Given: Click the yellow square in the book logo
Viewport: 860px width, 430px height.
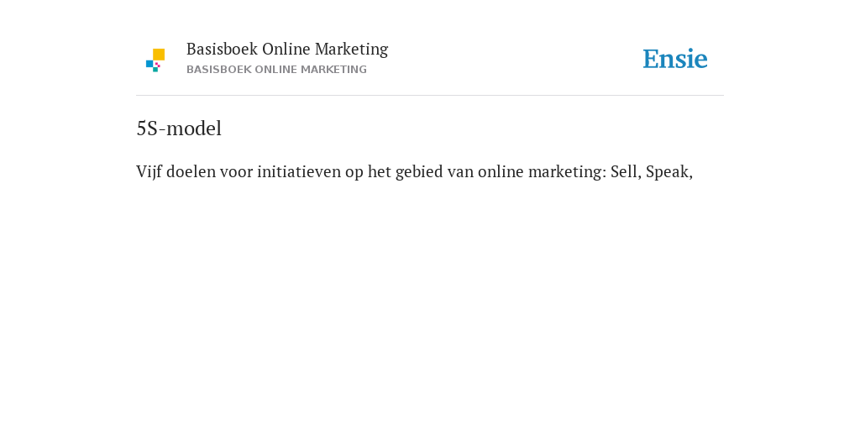Looking at the screenshot, I should pyautogui.click(x=159, y=55).
